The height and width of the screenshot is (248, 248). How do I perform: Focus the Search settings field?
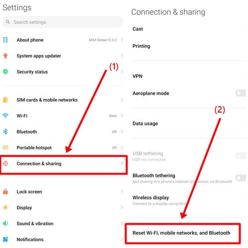point(62,22)
